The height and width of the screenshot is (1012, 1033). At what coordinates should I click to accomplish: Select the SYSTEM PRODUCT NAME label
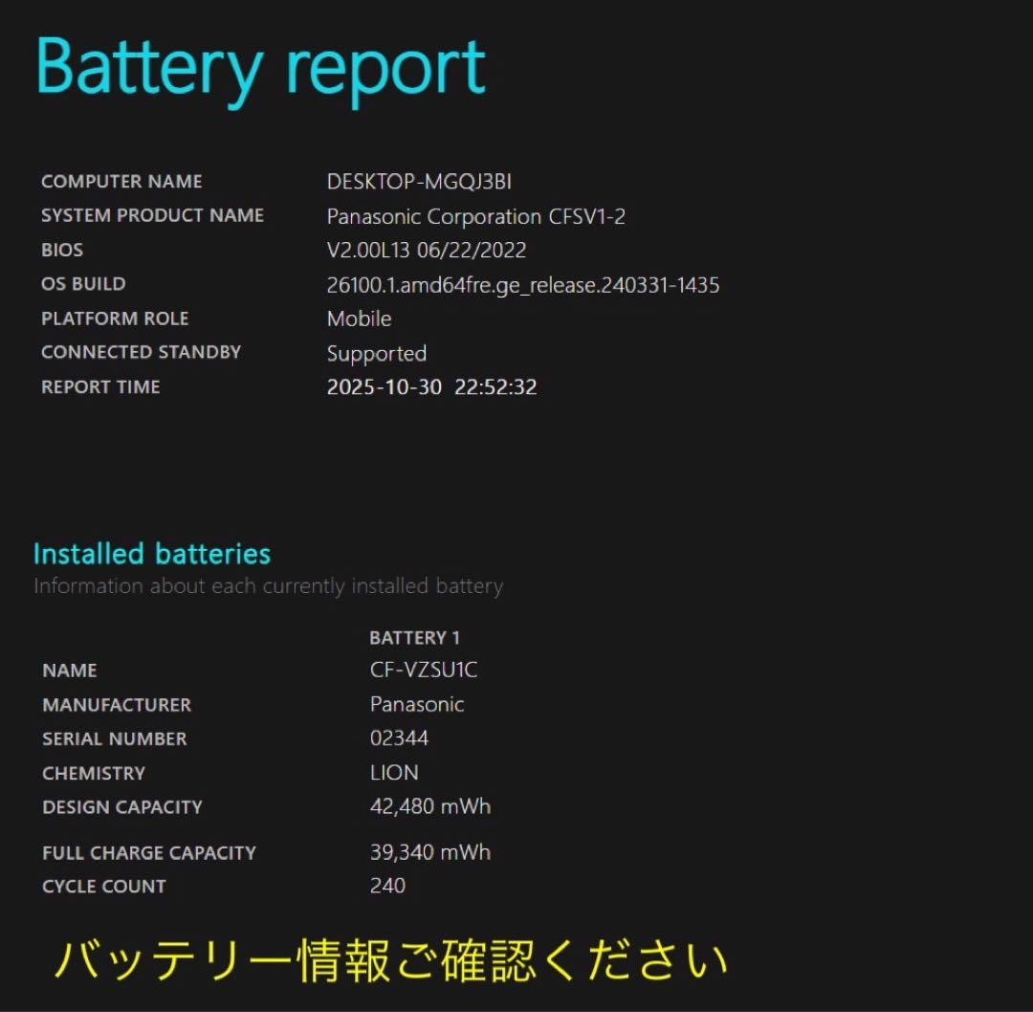(152, 215)
